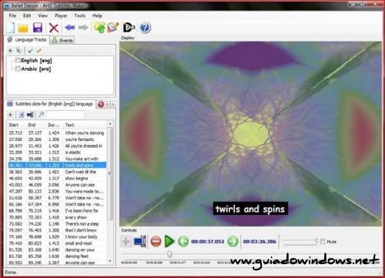This screenshot has height=278, width=385.
Task: Play the video with the green play button
Action: pyautogui.click(x=169, y=241)
